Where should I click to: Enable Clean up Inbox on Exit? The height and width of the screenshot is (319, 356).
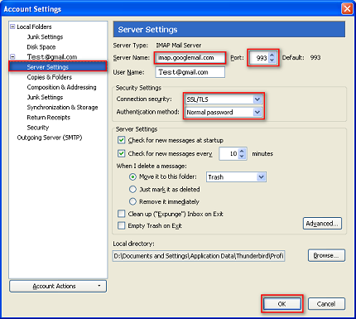122,214
